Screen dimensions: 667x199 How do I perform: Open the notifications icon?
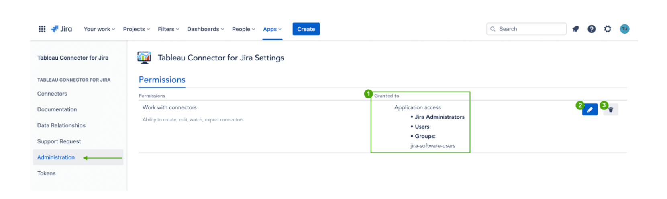click(575, 29)
